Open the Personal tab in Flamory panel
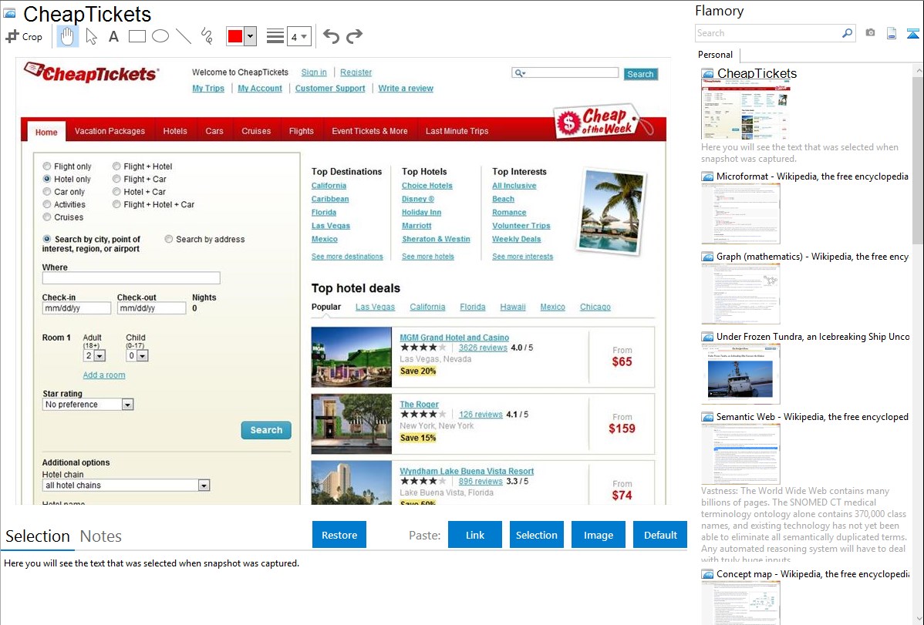The image size is (924, 625). pos(715,55)
